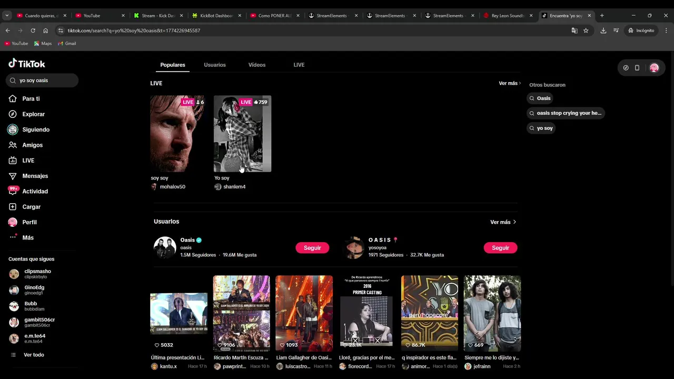Open Chrome three-dot menu
Screen dimensions: 674x379
pos(666,31)
